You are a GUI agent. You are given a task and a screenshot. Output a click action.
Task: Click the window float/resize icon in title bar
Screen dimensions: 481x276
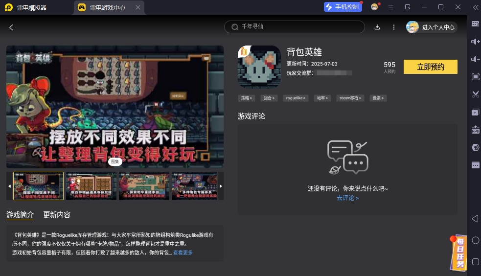(x=408, y=7)
